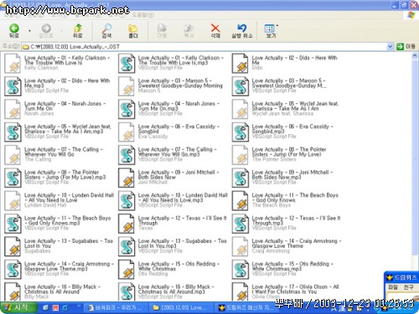The height and width of the screenshot is (314, 419).
Task: Click file name '13 - Sugababes - Too Lost In You.mp3'
Action: point(182,244)
